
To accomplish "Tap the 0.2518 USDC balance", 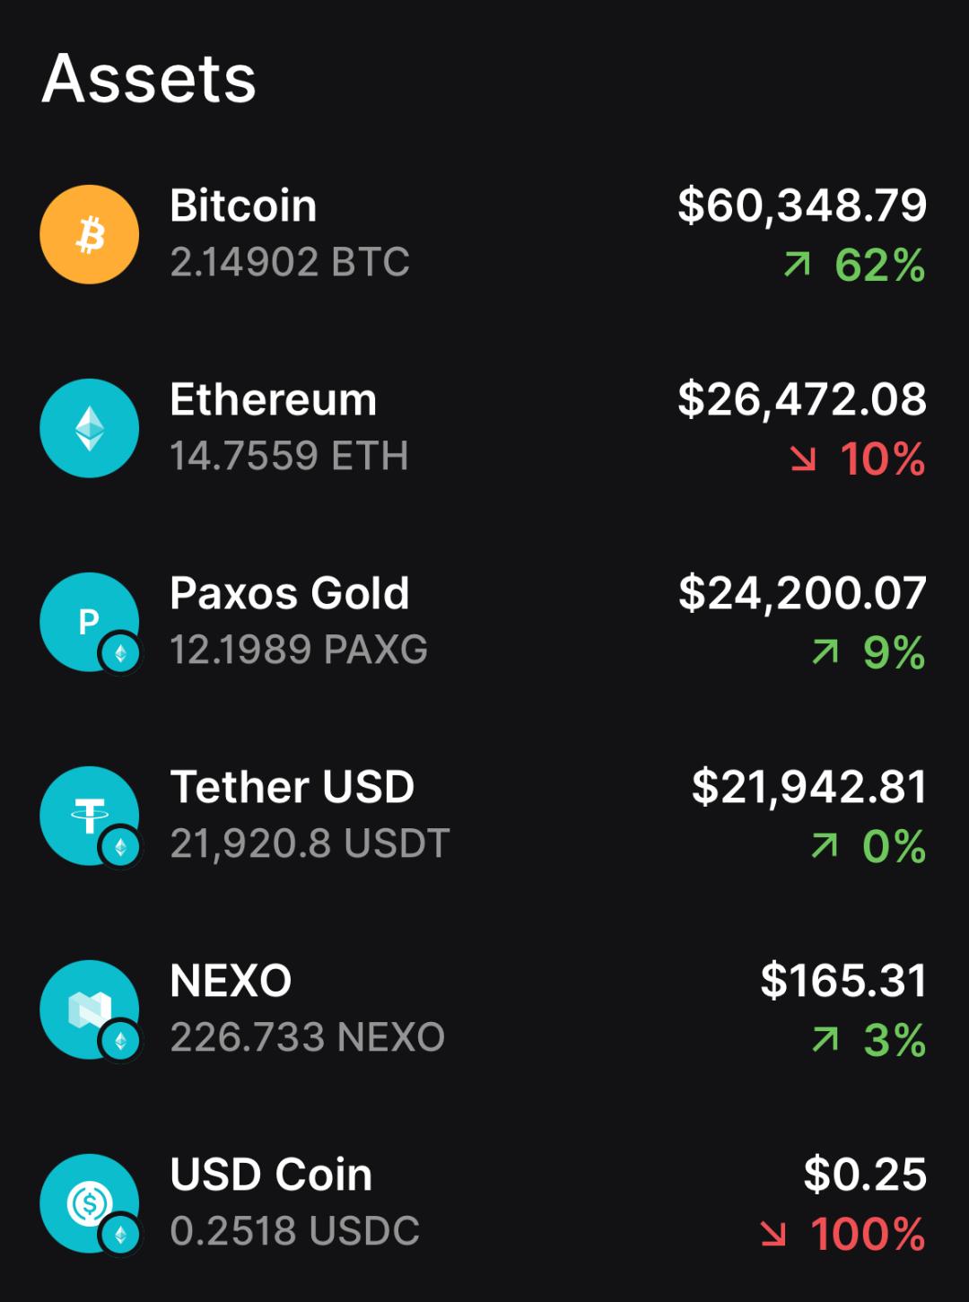I will 294,1231.
